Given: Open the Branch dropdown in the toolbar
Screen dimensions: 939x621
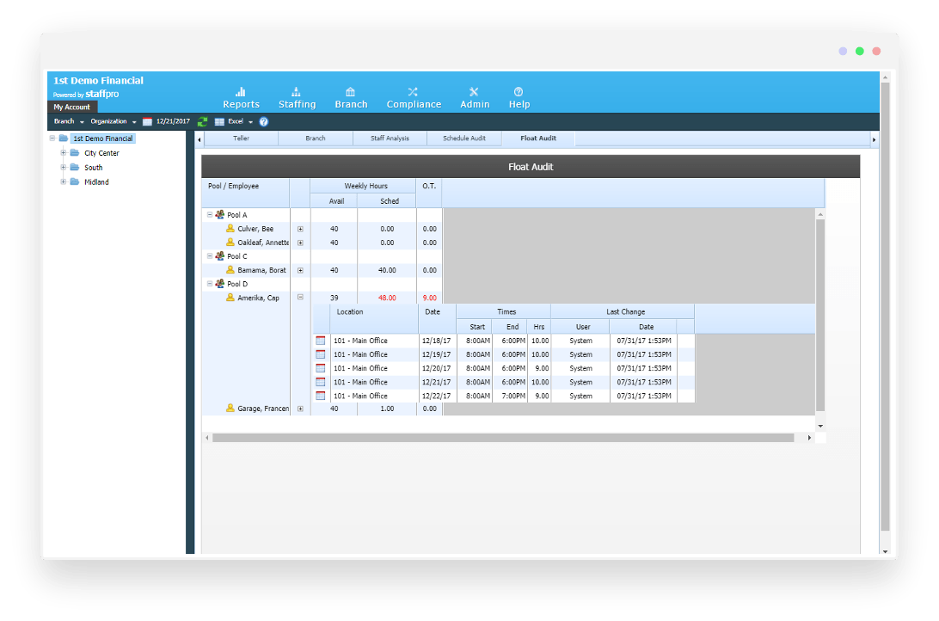Looking at the screenshot, I should pos(68,121).
